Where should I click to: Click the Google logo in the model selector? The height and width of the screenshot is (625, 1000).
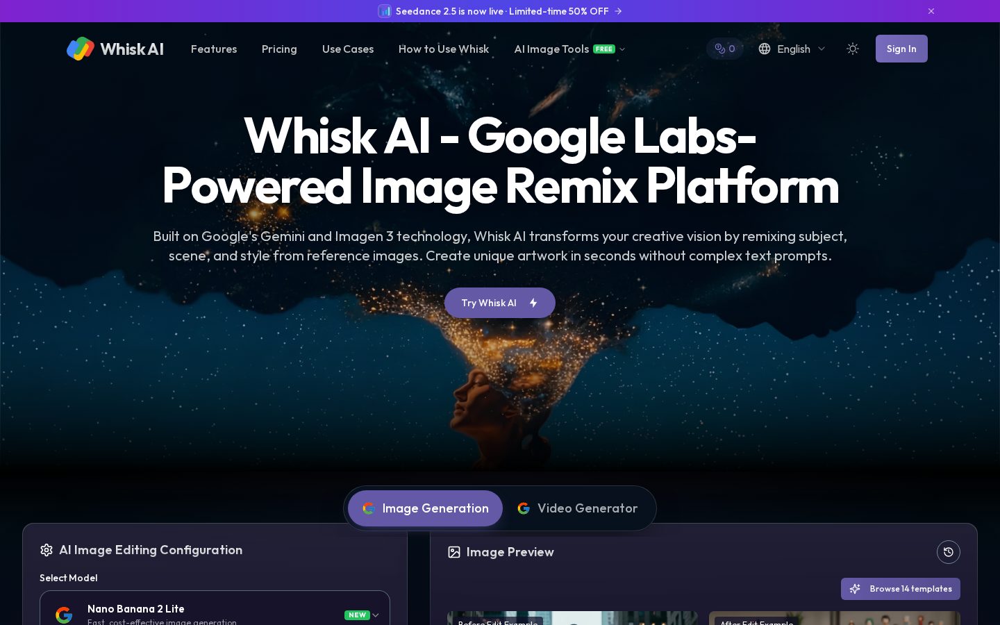point(64,615)
